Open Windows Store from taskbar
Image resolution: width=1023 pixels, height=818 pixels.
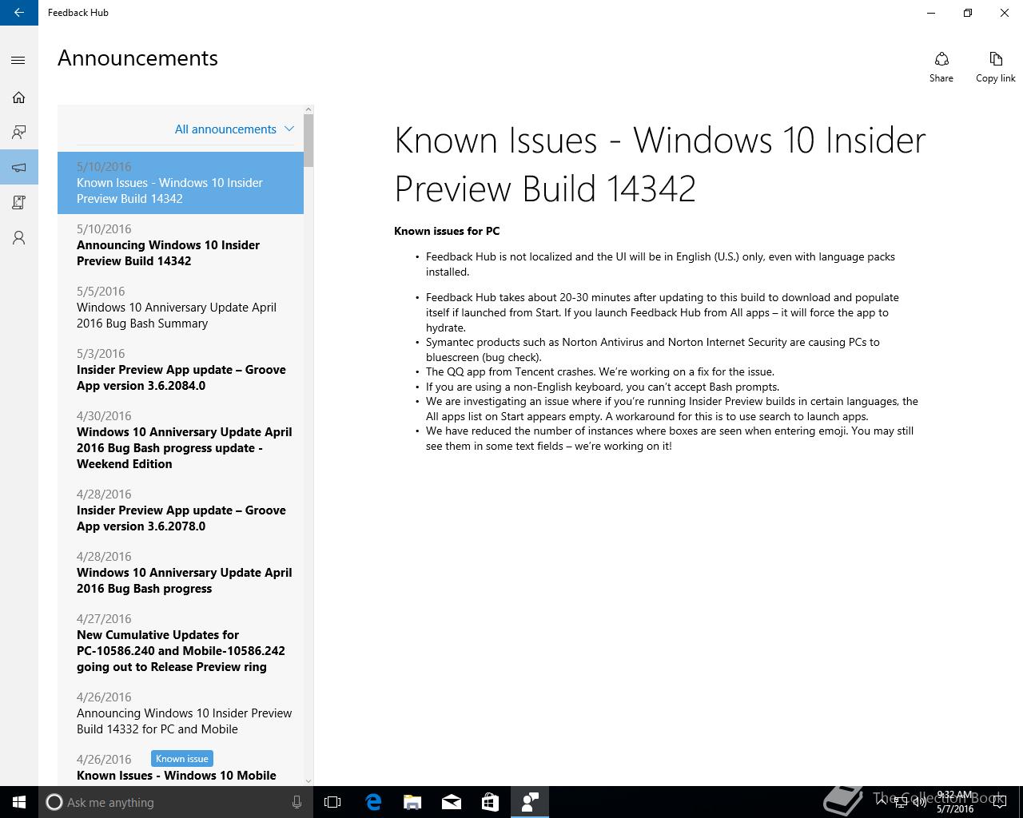(490, 802)
